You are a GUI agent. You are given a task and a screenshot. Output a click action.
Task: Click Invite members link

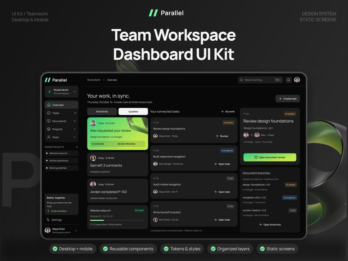click(x=57, y=211)
